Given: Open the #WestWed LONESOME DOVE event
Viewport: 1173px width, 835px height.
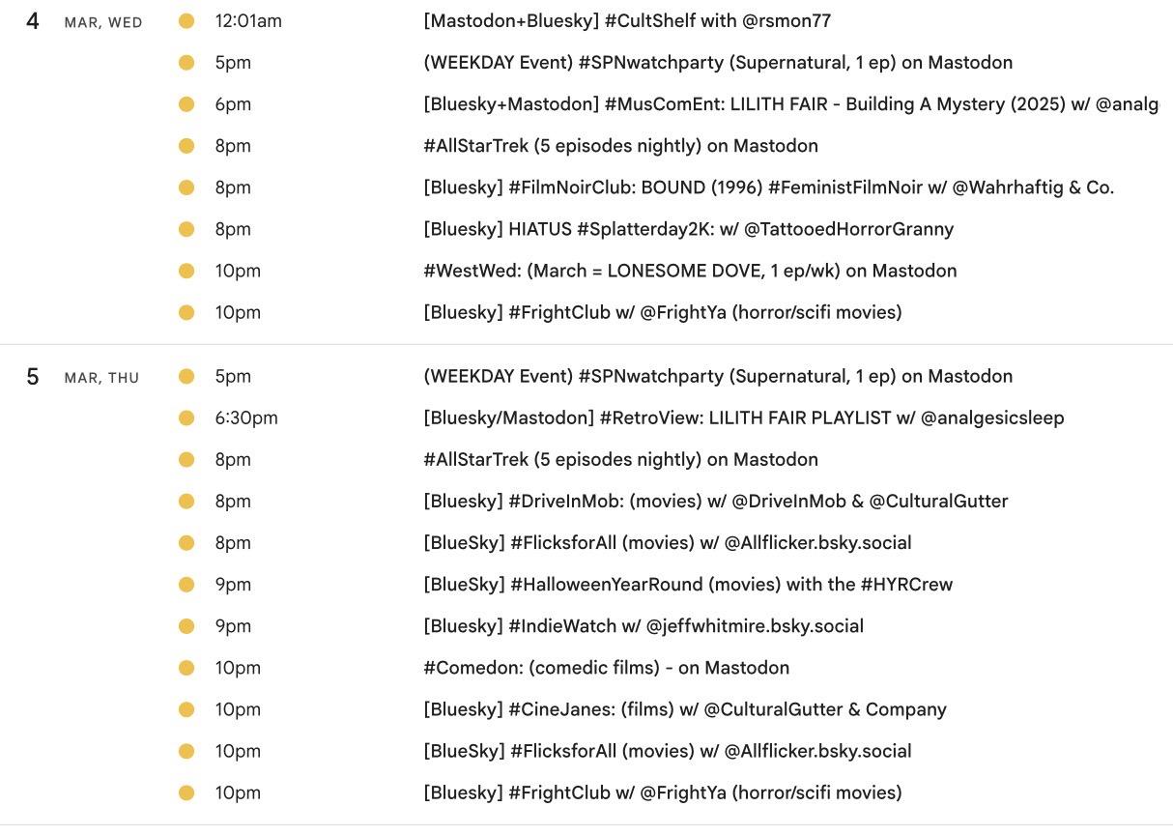Looking at the screenshot, I should click(x=690, y=271).
